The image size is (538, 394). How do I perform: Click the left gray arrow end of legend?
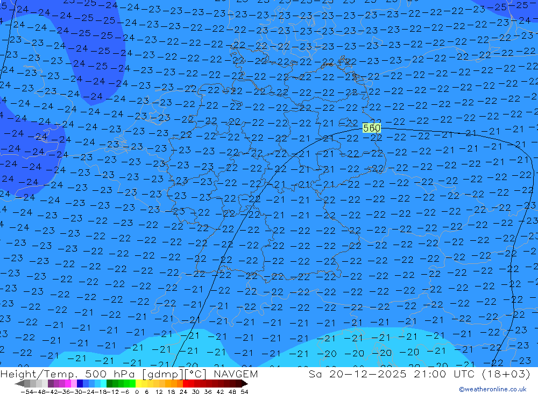[x=19, y=384]
